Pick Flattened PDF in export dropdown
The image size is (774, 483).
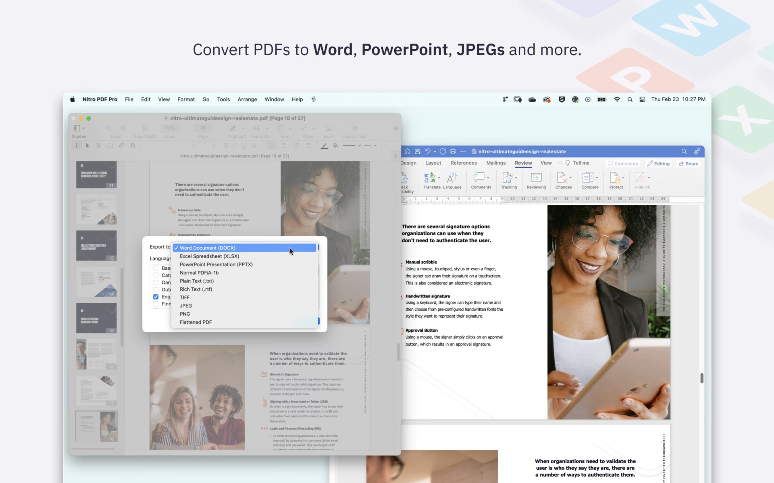tap(196, 322)
